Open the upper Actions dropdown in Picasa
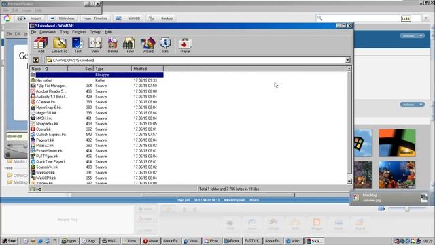 [x=412, y=36]
